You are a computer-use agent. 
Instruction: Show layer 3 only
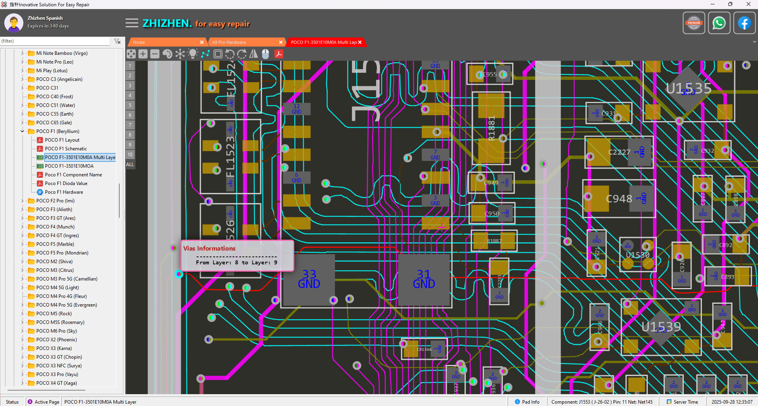[x=130, y=86]
